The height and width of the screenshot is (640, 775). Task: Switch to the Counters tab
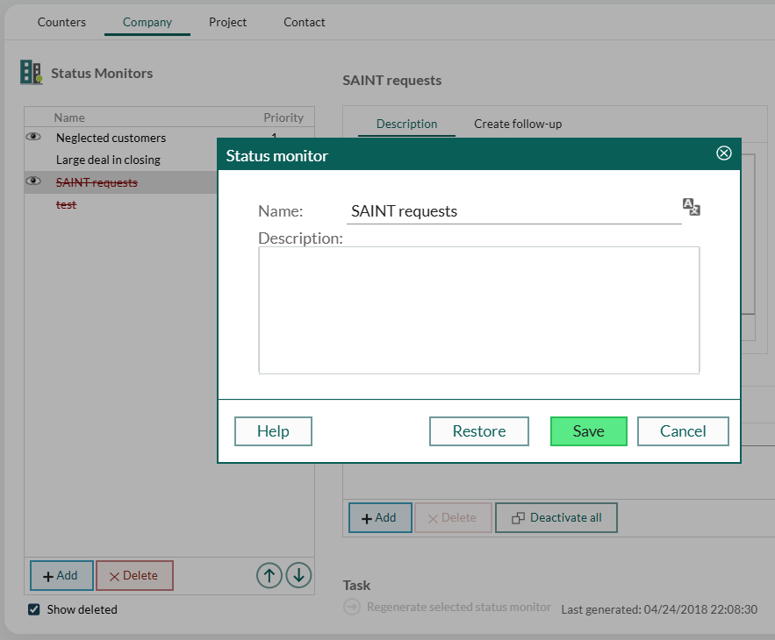pyautogui.click(x=61, y=22)
